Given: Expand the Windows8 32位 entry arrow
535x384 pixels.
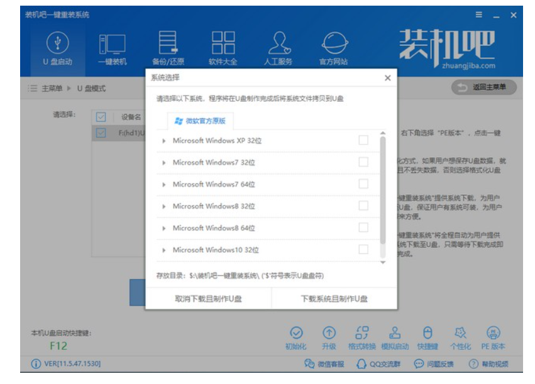Looking at the screenshot, I should 164,206.
